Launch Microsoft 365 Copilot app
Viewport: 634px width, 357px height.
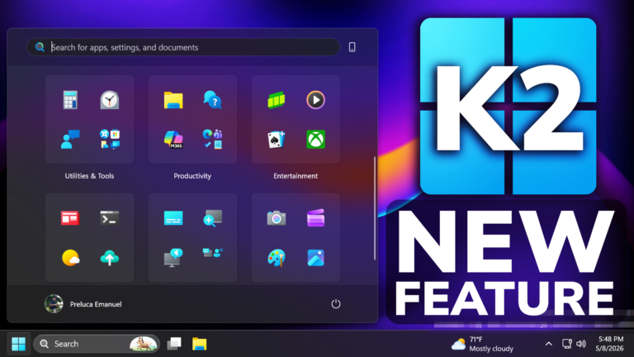click(x=173, y=139)
